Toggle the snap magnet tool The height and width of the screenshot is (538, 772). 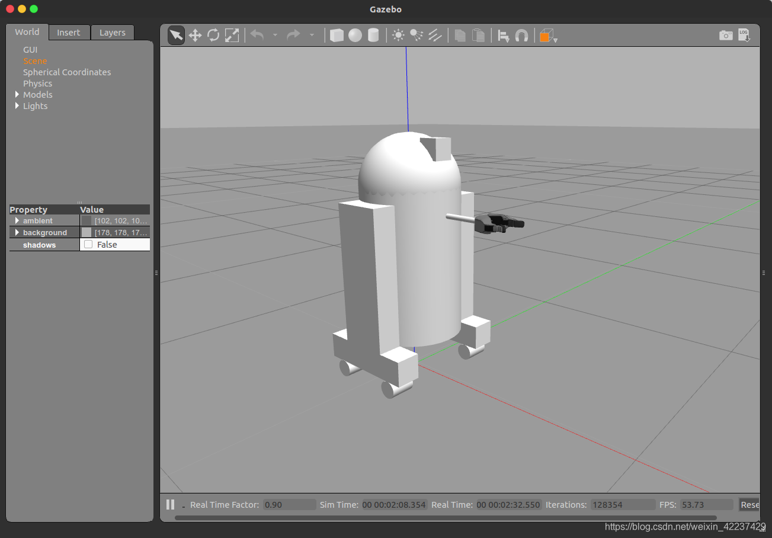pos(521,36)
